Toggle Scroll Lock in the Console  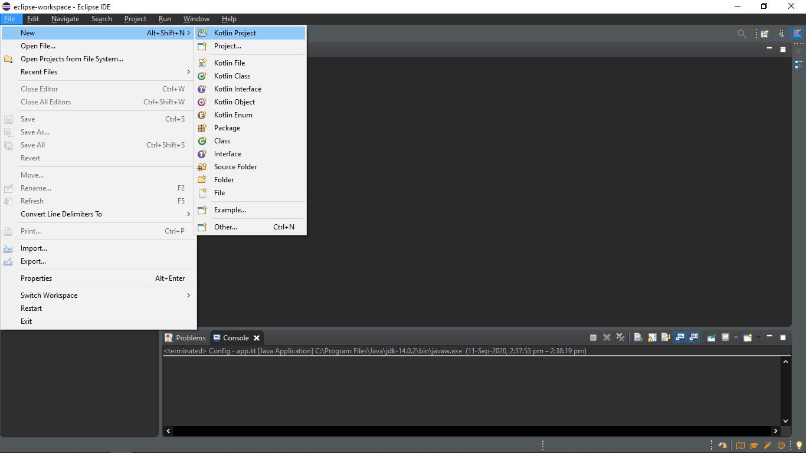[x=652, y=337]
